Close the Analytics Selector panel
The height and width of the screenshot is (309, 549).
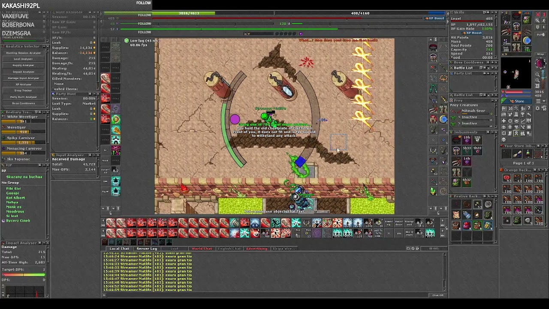coord(48,46)
